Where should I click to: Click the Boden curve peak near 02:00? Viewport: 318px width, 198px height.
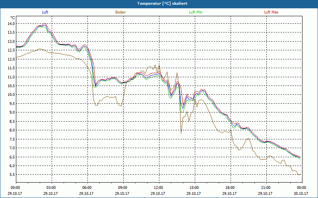click(x=40, y=48)
